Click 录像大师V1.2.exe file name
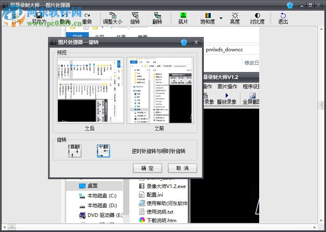The width and height of the screenshot is (326, 232). point(166,186)
